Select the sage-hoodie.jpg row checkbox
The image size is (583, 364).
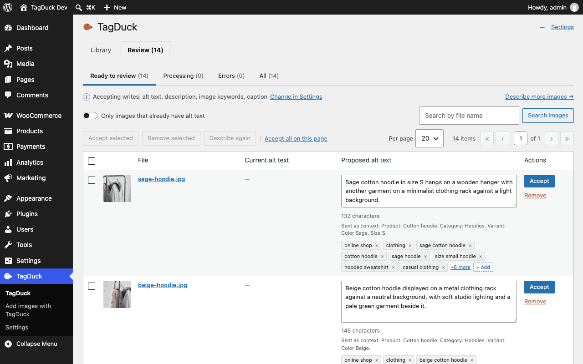[x=92, y=180]
